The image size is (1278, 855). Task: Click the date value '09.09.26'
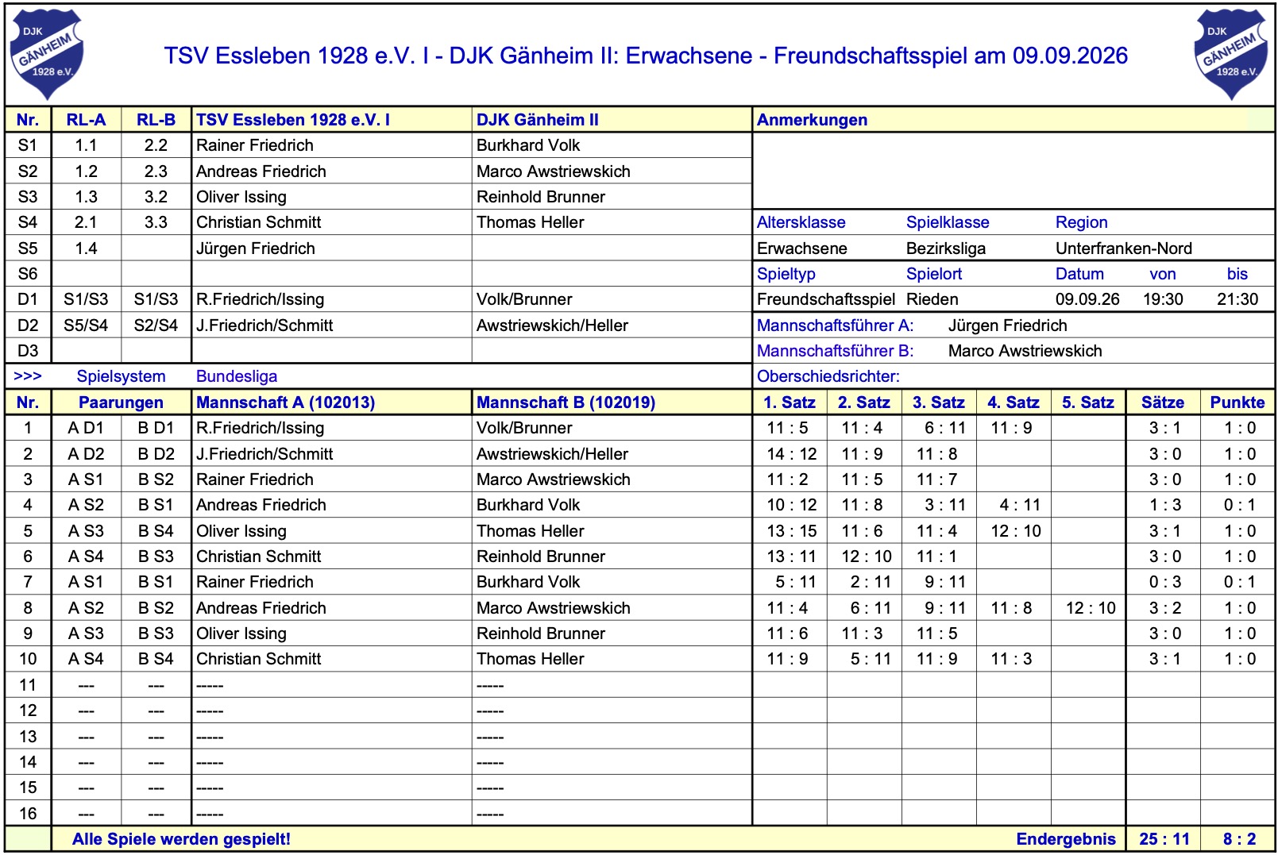pos(1087,299)
